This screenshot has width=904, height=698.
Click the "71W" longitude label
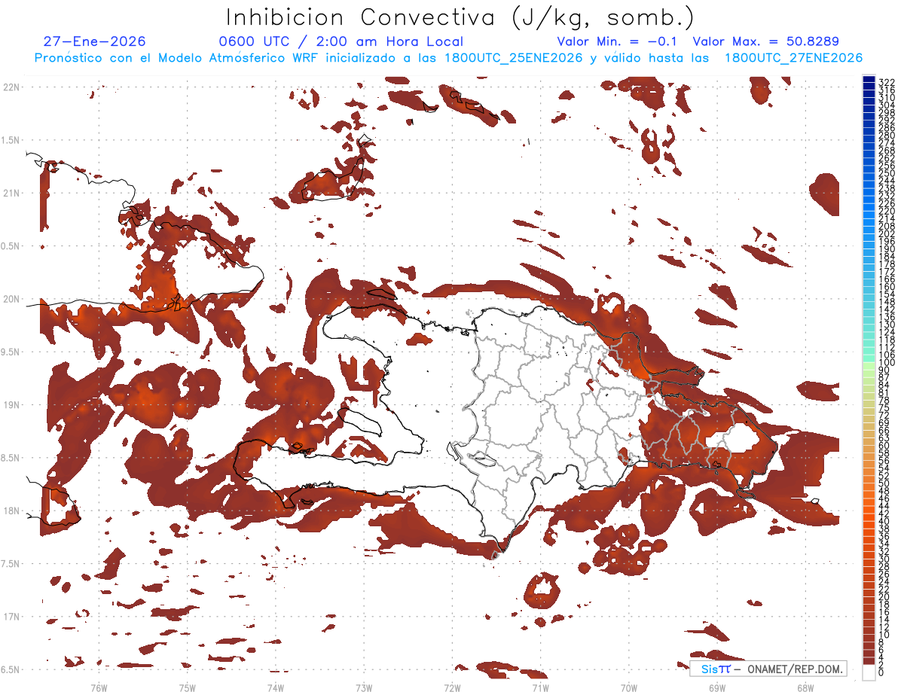540,687
